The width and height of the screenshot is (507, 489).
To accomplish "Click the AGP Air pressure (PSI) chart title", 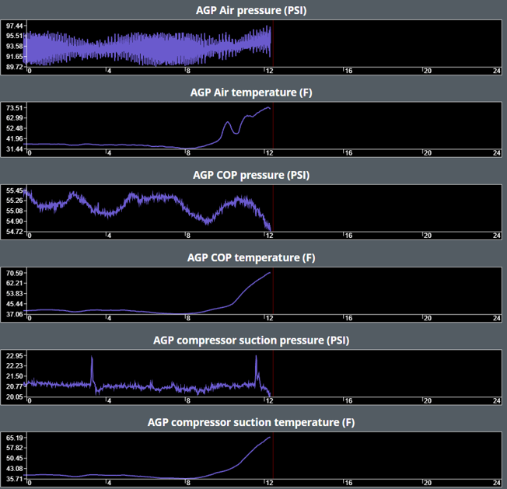I will (253, 10).
